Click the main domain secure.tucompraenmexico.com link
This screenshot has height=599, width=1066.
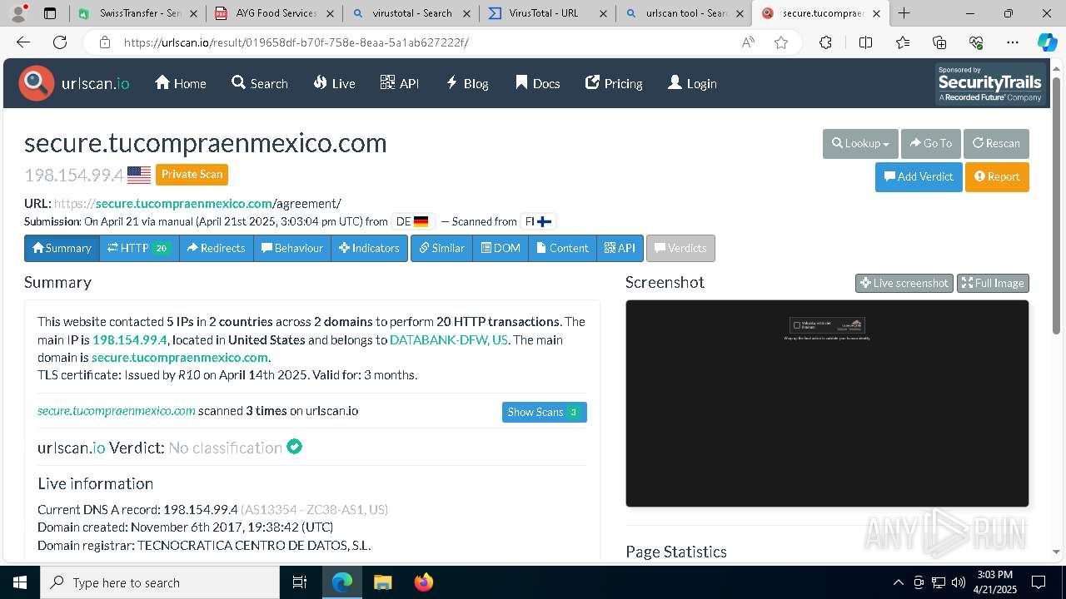(180, 358)
